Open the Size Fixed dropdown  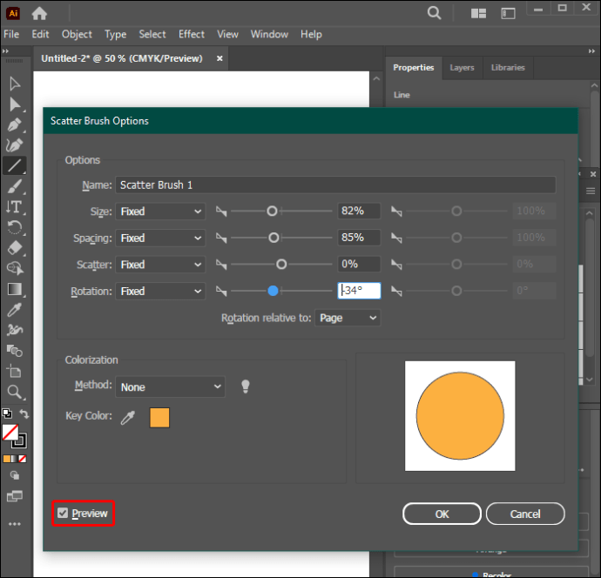[x=160, y=212]
